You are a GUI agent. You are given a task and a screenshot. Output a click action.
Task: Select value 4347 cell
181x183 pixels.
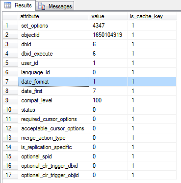click(x=108, y=26)
